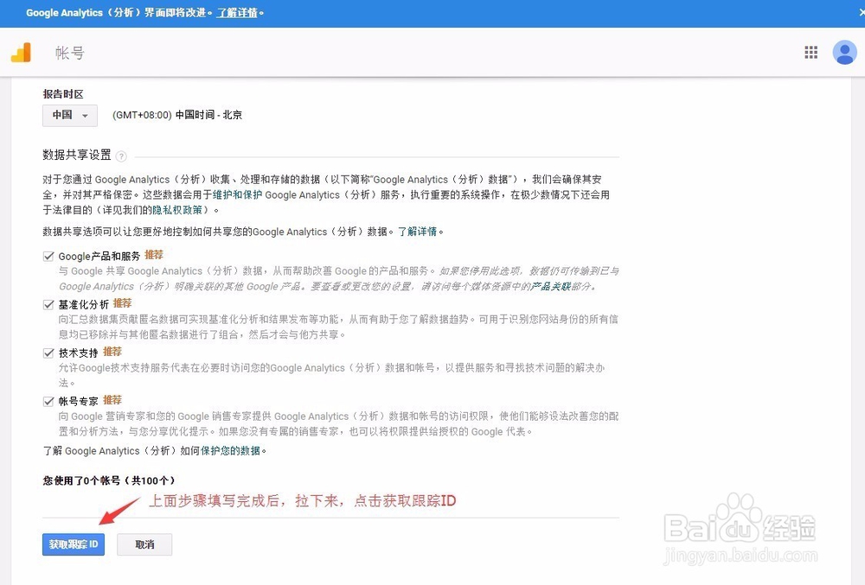This screenshot has height=585, width=865.
Task: Uncheck the Google产品和服务 option
Action: (49, 255)
